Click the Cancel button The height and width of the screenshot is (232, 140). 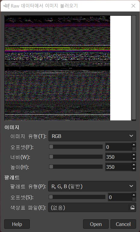coord(123,224)
